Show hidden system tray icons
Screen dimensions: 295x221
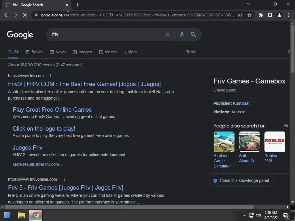point(244,215)
